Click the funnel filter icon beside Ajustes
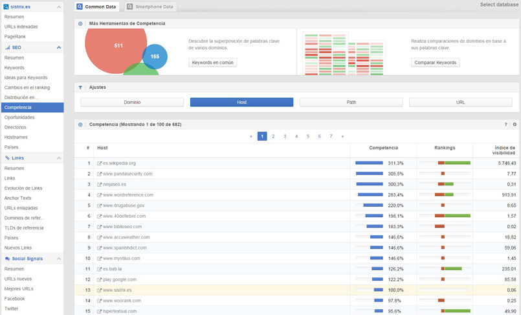This screenshot has height=315, width=521. pos(80,87)
